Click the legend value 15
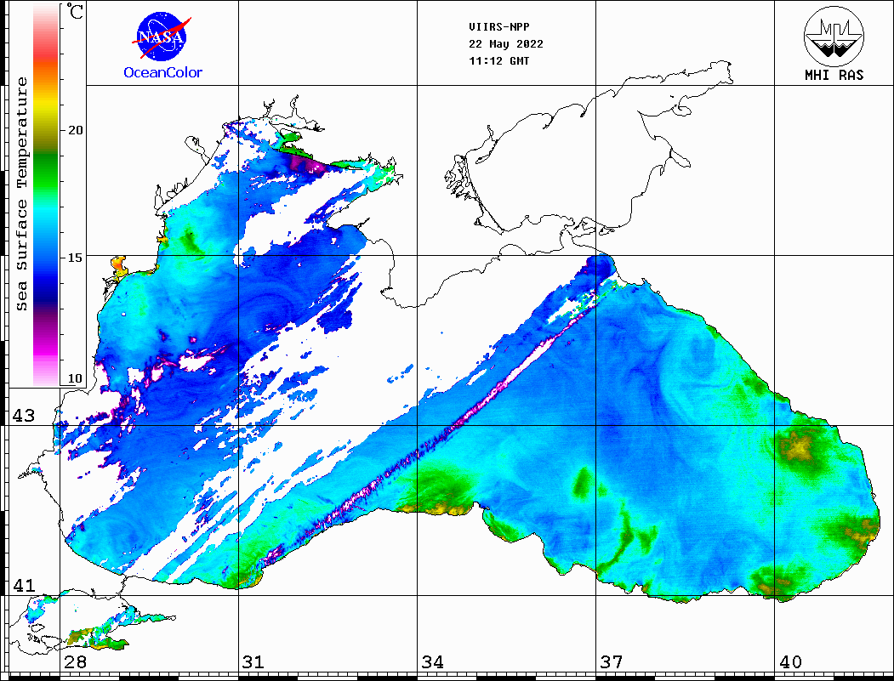The image size is (894, 681). click(x=75, y=258)
